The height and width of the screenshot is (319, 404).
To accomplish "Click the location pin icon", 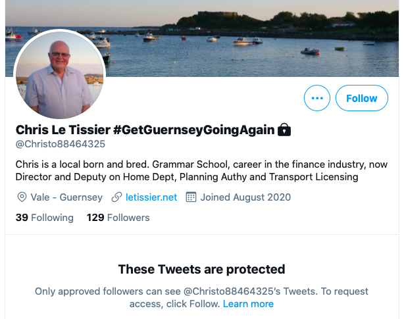I will (22, 197).
